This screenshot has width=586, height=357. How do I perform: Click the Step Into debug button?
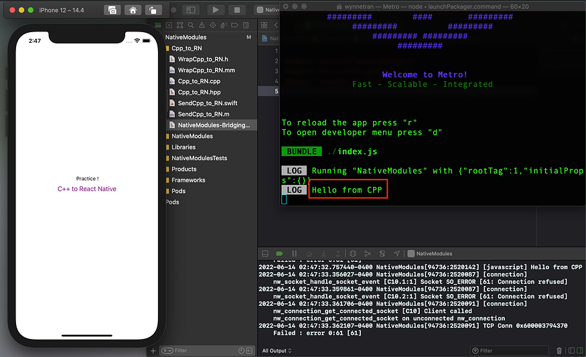coord(323,253)
